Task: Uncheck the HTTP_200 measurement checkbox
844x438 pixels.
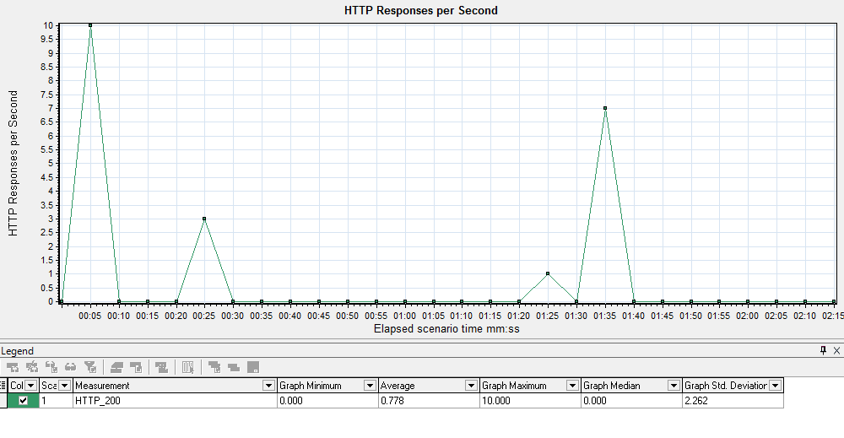Action: (23, 401)
